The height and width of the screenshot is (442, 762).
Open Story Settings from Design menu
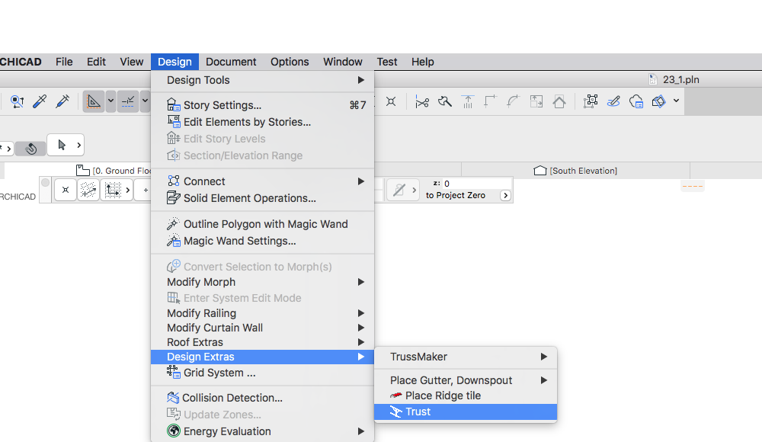(x=222, y=105)
